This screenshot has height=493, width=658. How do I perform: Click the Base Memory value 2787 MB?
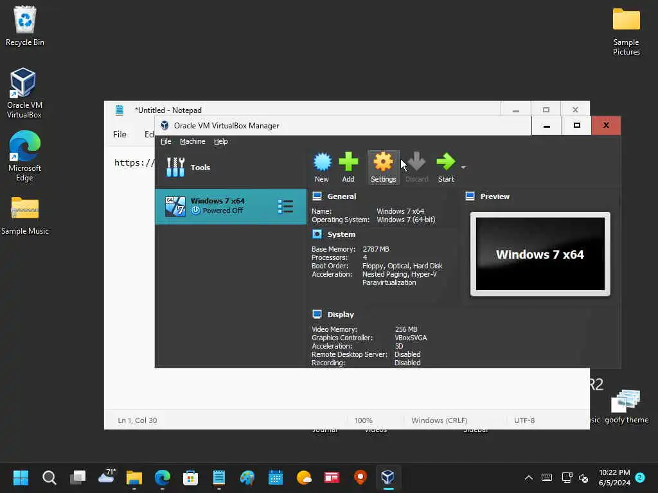coord(376,249)
